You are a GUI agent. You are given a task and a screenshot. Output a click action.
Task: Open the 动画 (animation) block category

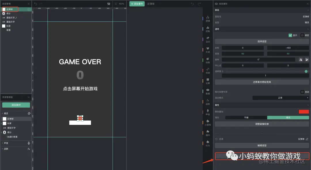tap(208, 60)
